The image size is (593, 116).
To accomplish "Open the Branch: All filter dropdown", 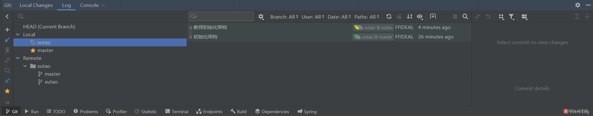I will tap(284, 17).
